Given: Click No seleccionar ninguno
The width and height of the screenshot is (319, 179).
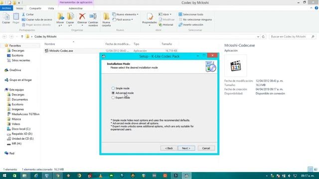Looking at the screenshot, I should (x=195, y=19).
